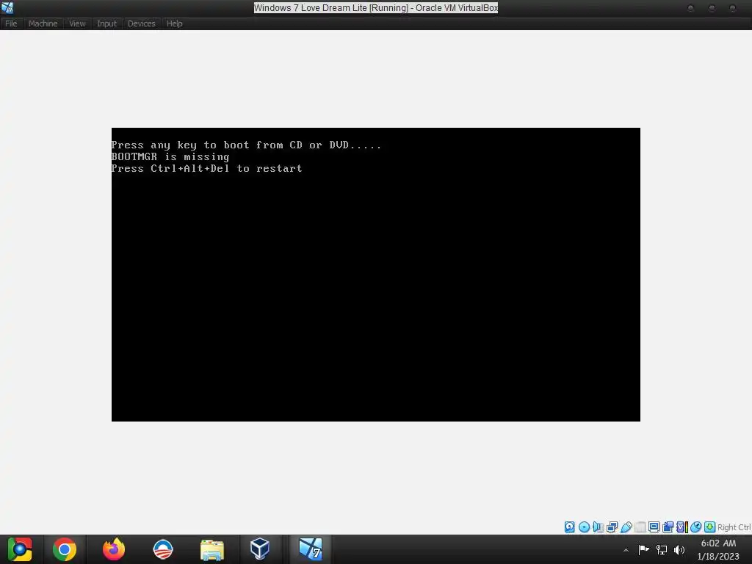
Task: Click the mouse integration status icon
Action: tap(696, 527)
